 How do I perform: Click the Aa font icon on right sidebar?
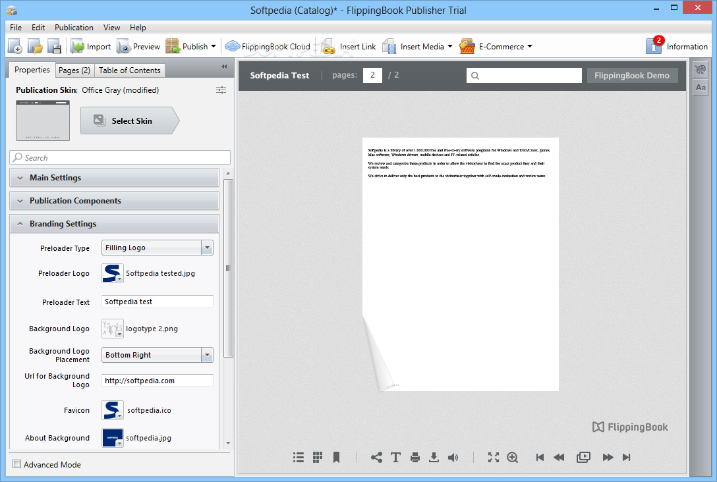pos(700,88)
